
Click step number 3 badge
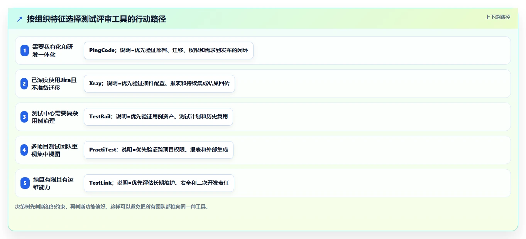point(25,117)
